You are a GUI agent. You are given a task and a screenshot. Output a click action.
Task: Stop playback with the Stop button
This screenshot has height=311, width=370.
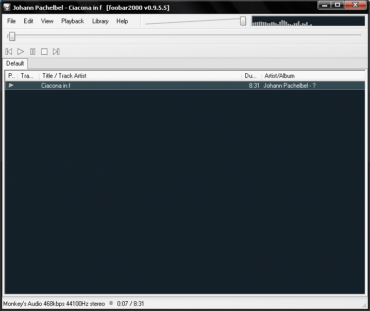pyautogui.click(x=44, y=52)
